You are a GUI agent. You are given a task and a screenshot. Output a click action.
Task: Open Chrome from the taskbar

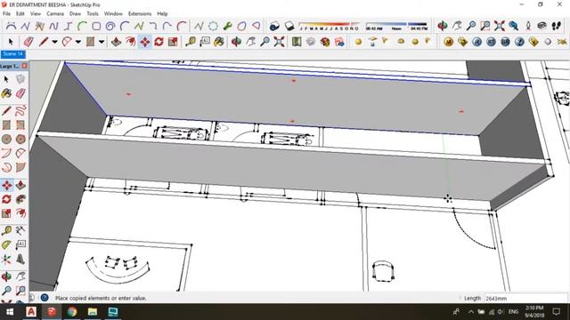tap(72, 312)
